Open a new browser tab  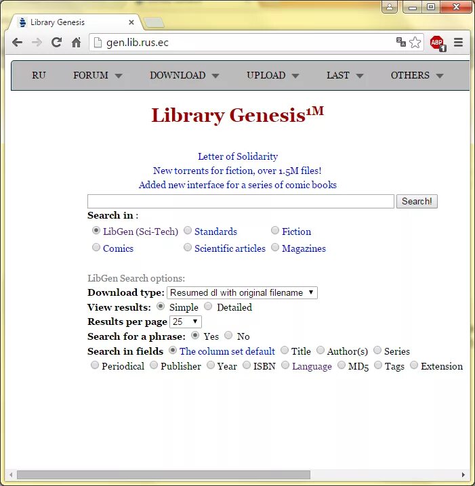coord(154,22)
